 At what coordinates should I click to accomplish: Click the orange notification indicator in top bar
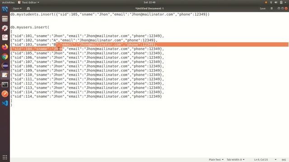pos(266,2)
